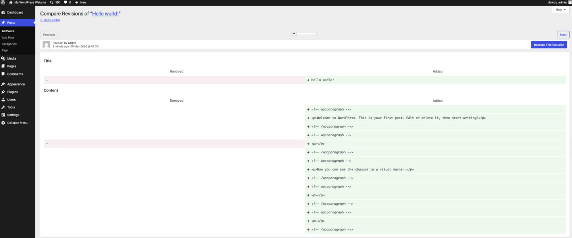This screenshot has width=572, height=238.
Task: Click the 'Now you can see the changes' line
Action: 435,169
